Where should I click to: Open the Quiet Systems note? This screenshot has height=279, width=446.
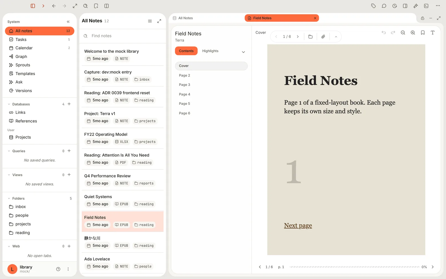click(x=123, y=201)
